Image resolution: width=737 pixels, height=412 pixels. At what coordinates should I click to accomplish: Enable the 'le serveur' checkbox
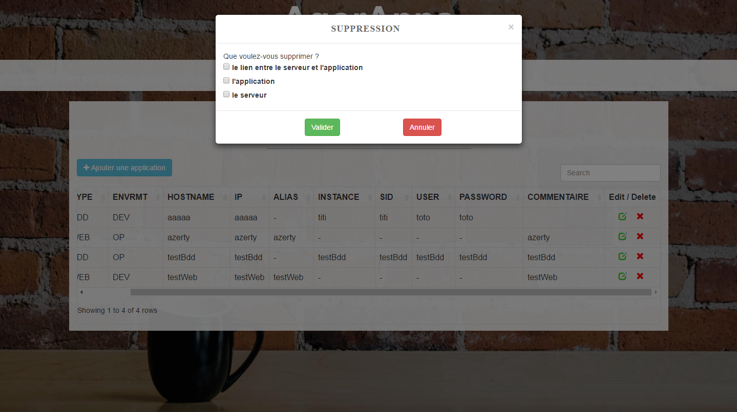(226, 95)
